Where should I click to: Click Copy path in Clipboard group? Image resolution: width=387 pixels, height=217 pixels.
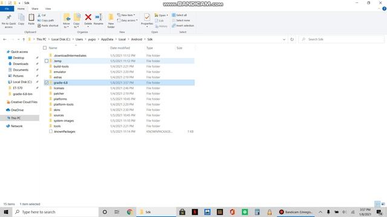click(x=46, y=20)
